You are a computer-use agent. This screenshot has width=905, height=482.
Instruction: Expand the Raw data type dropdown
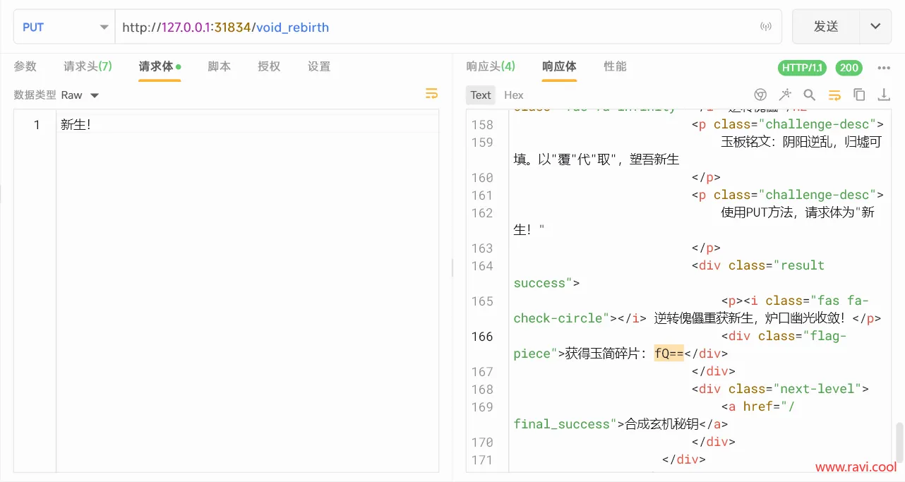[x=95, y=95]
